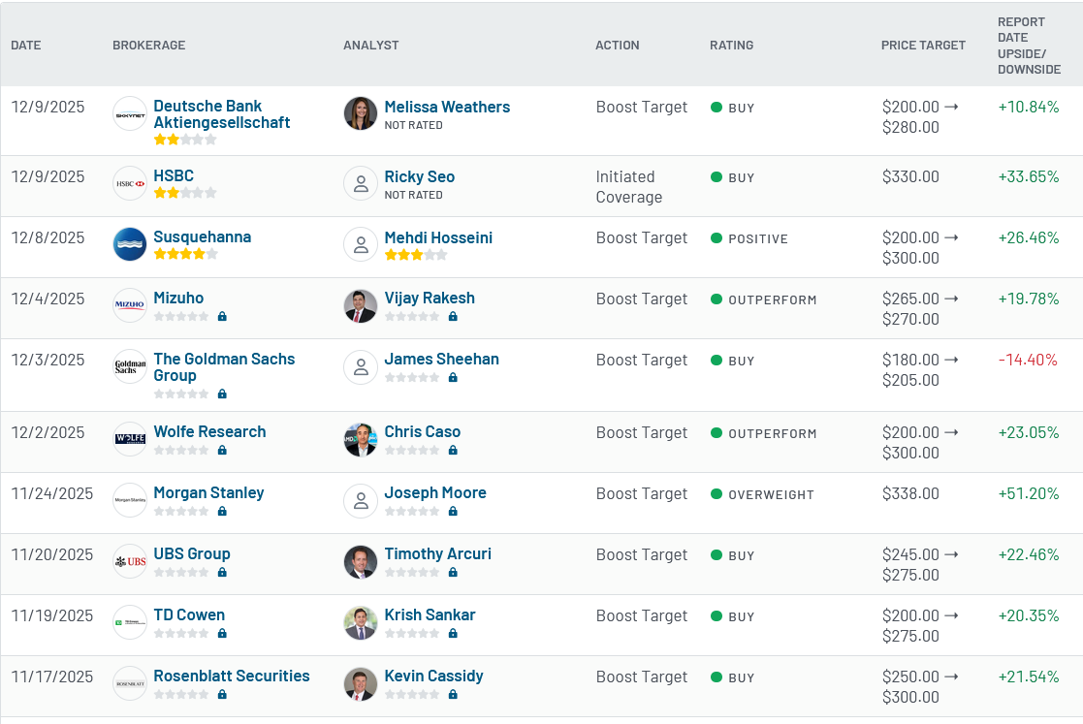Open the Wolfe Research link

209,431
